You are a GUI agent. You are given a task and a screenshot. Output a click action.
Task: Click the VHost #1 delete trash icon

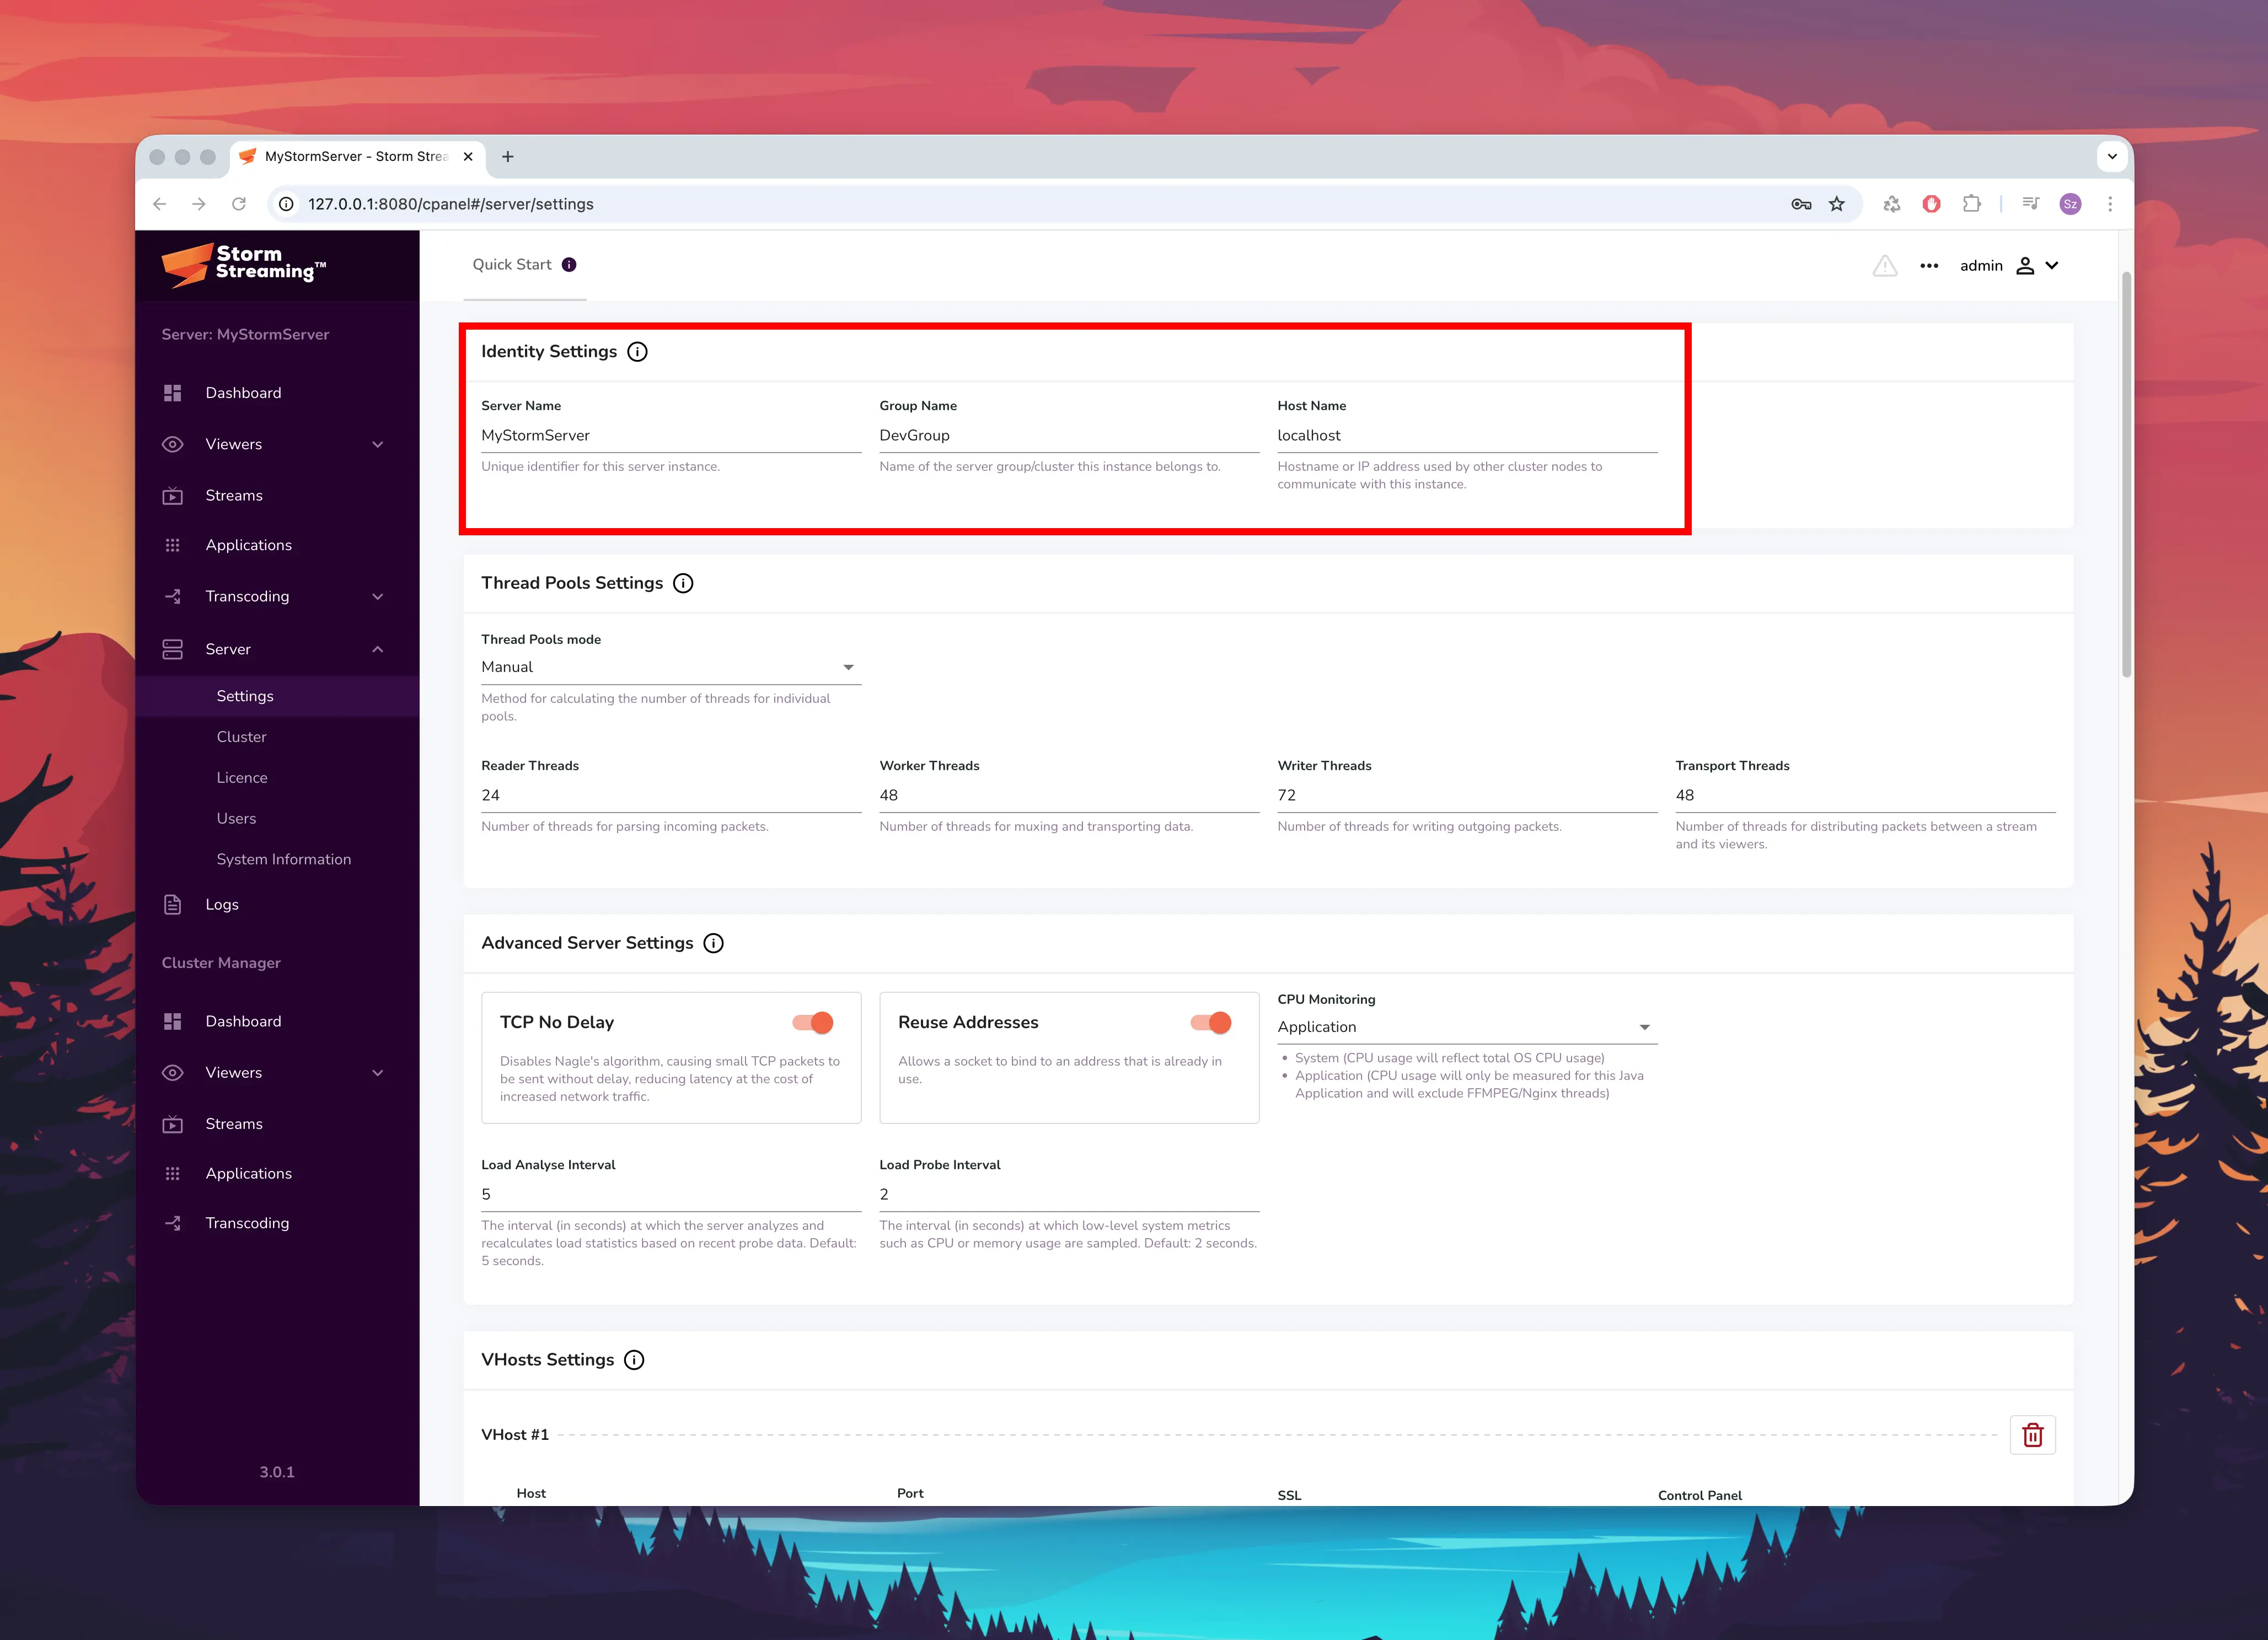tap(2032, 1435)
